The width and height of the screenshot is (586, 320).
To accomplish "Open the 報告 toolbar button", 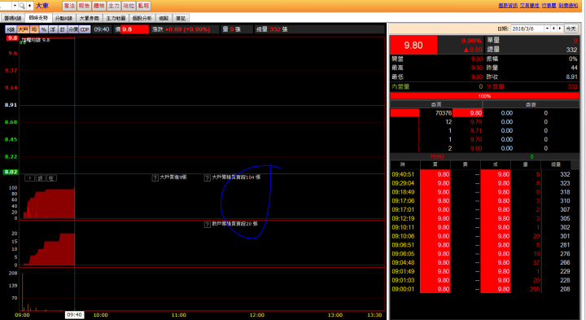I will [84, 6].
